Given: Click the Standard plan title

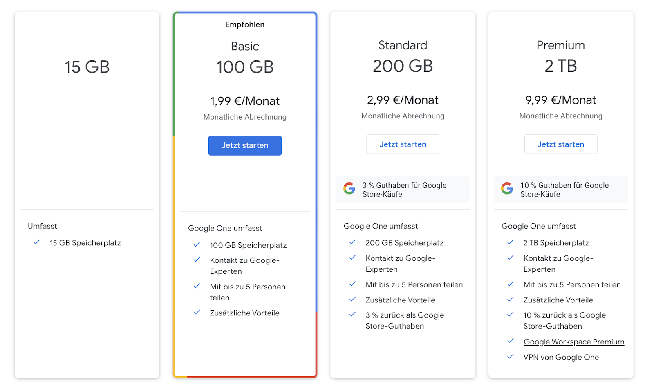Looking at the screenshot, I should coord(403,45).
